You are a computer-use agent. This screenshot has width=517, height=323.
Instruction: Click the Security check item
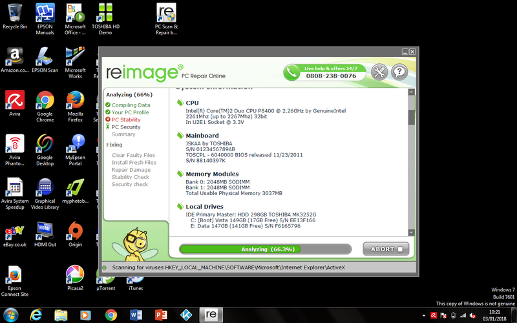pos(130,184)
